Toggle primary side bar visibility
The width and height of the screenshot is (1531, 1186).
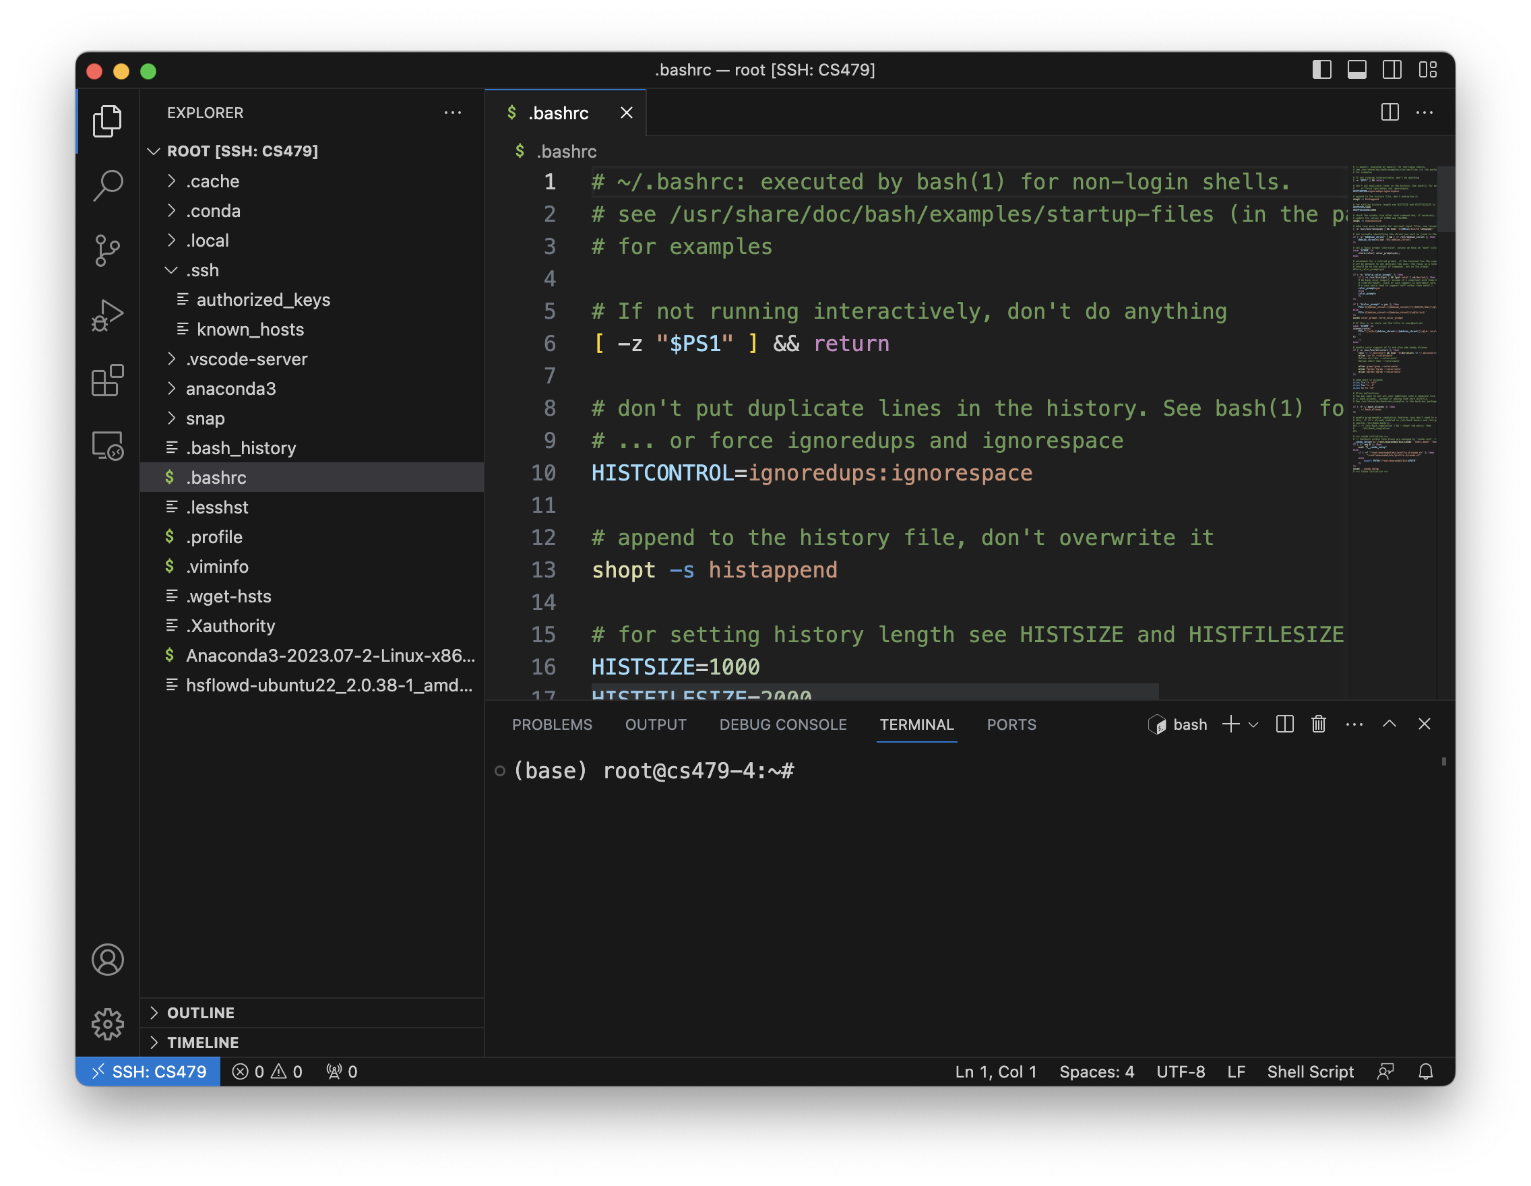coord(1321,70)
